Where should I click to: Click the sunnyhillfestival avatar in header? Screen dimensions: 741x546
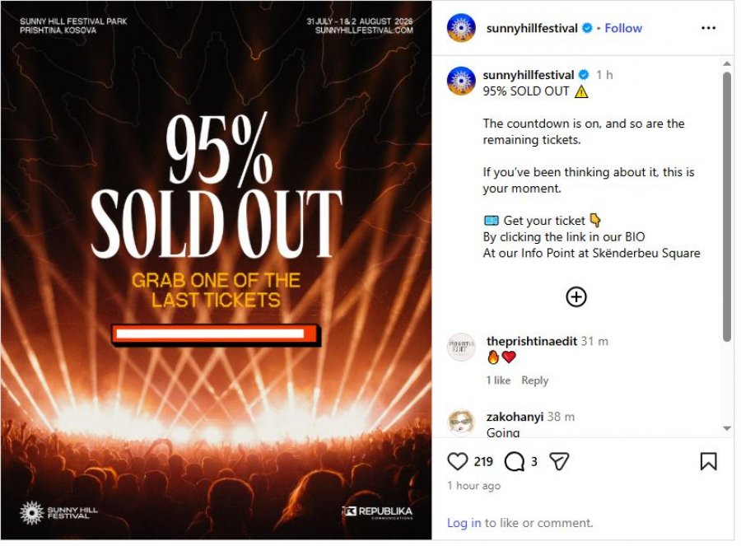[x=461, y=28]
